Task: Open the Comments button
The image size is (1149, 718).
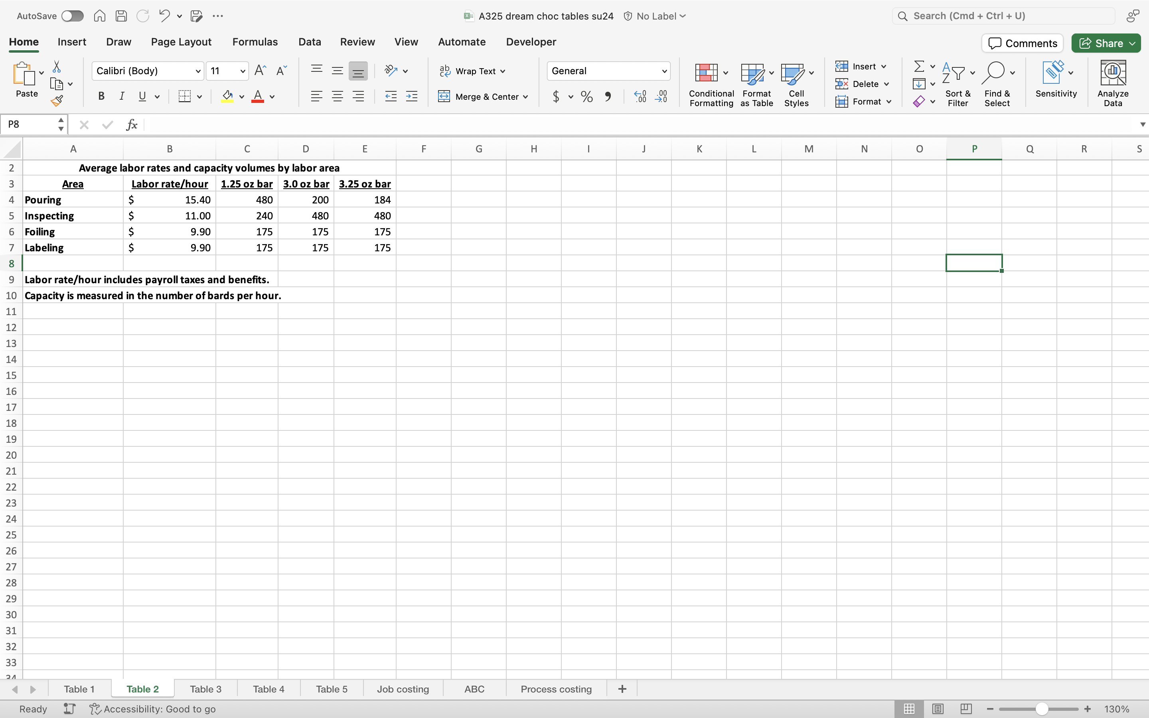Action: [x=1022, y=43]
